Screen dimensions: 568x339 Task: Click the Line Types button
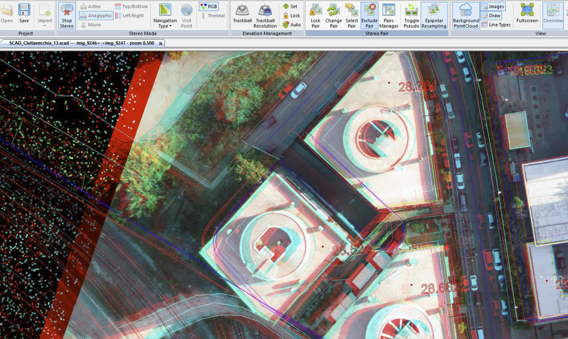(496, 25)
